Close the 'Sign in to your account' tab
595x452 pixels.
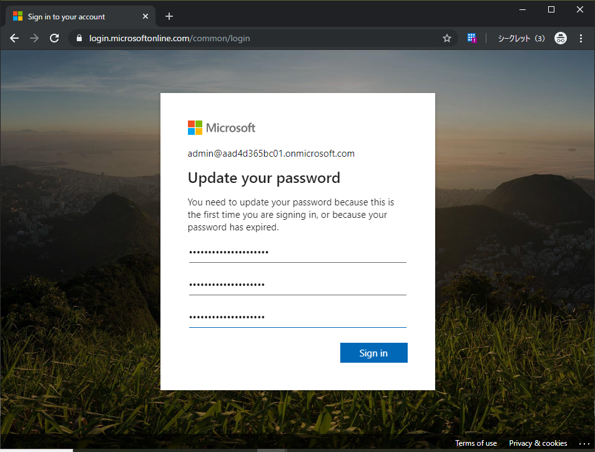tap(145, 16)
